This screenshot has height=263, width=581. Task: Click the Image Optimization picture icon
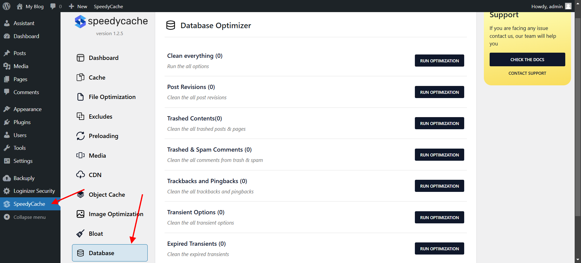point(80,214)
